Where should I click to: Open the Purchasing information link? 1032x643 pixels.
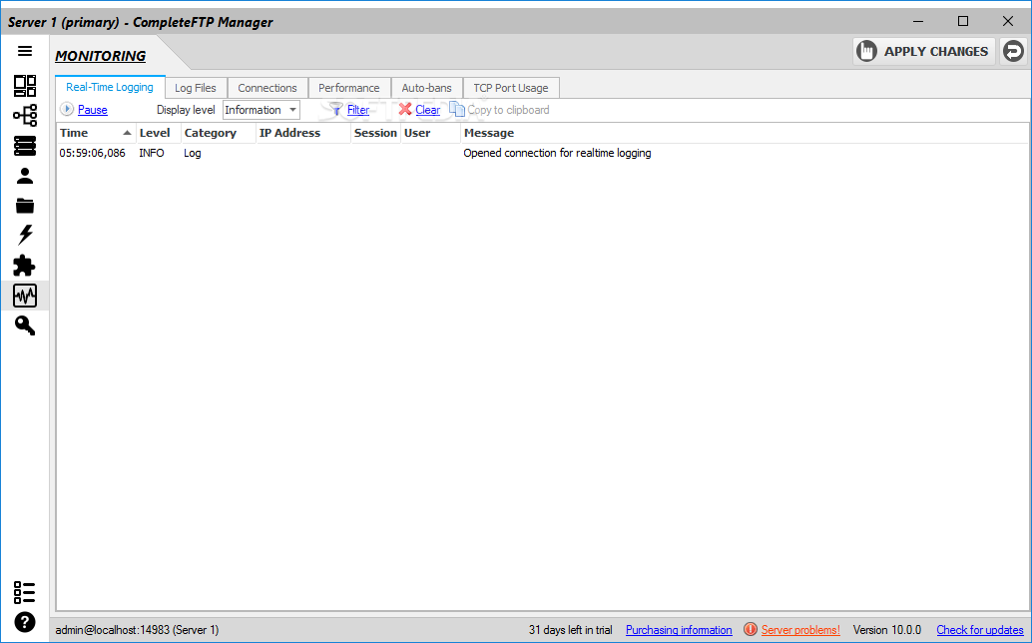click(679, 630)
